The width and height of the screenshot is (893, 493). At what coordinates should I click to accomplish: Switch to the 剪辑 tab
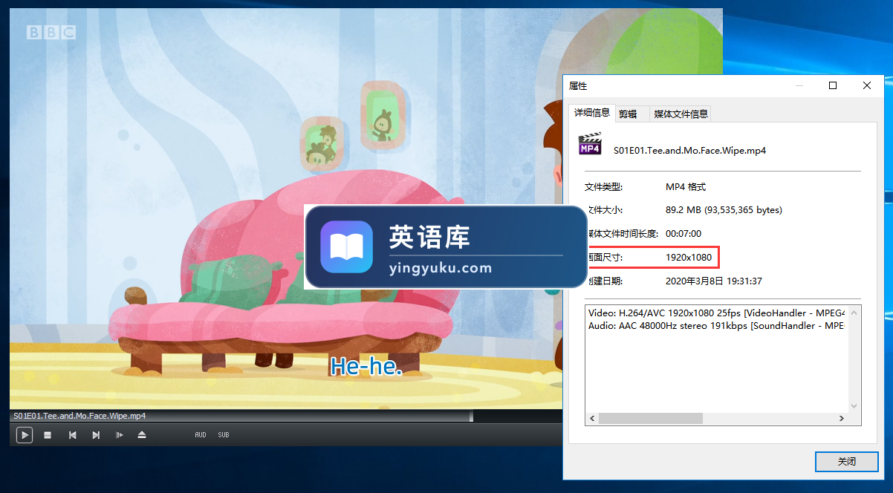[628, 114]
